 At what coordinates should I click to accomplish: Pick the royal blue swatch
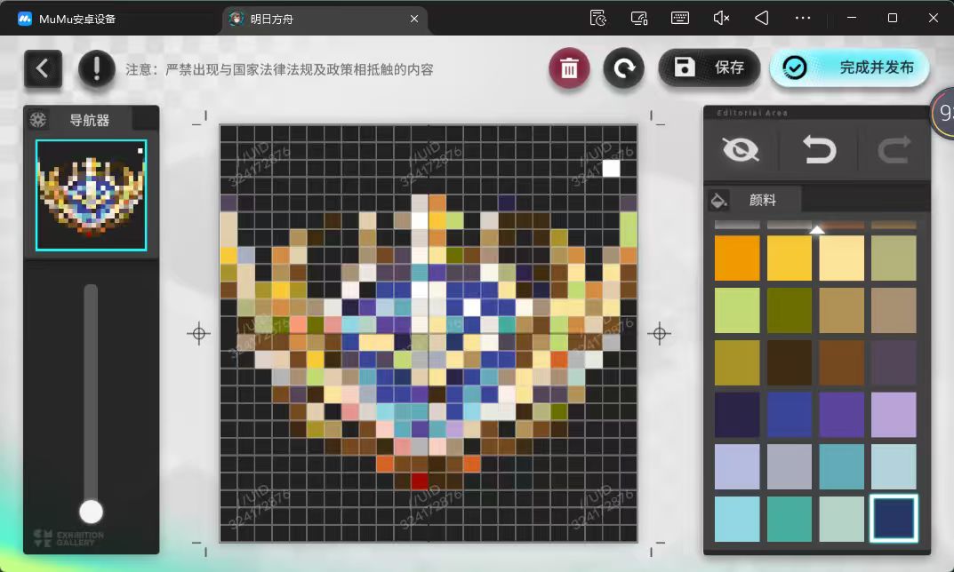(x=790, y=415)
